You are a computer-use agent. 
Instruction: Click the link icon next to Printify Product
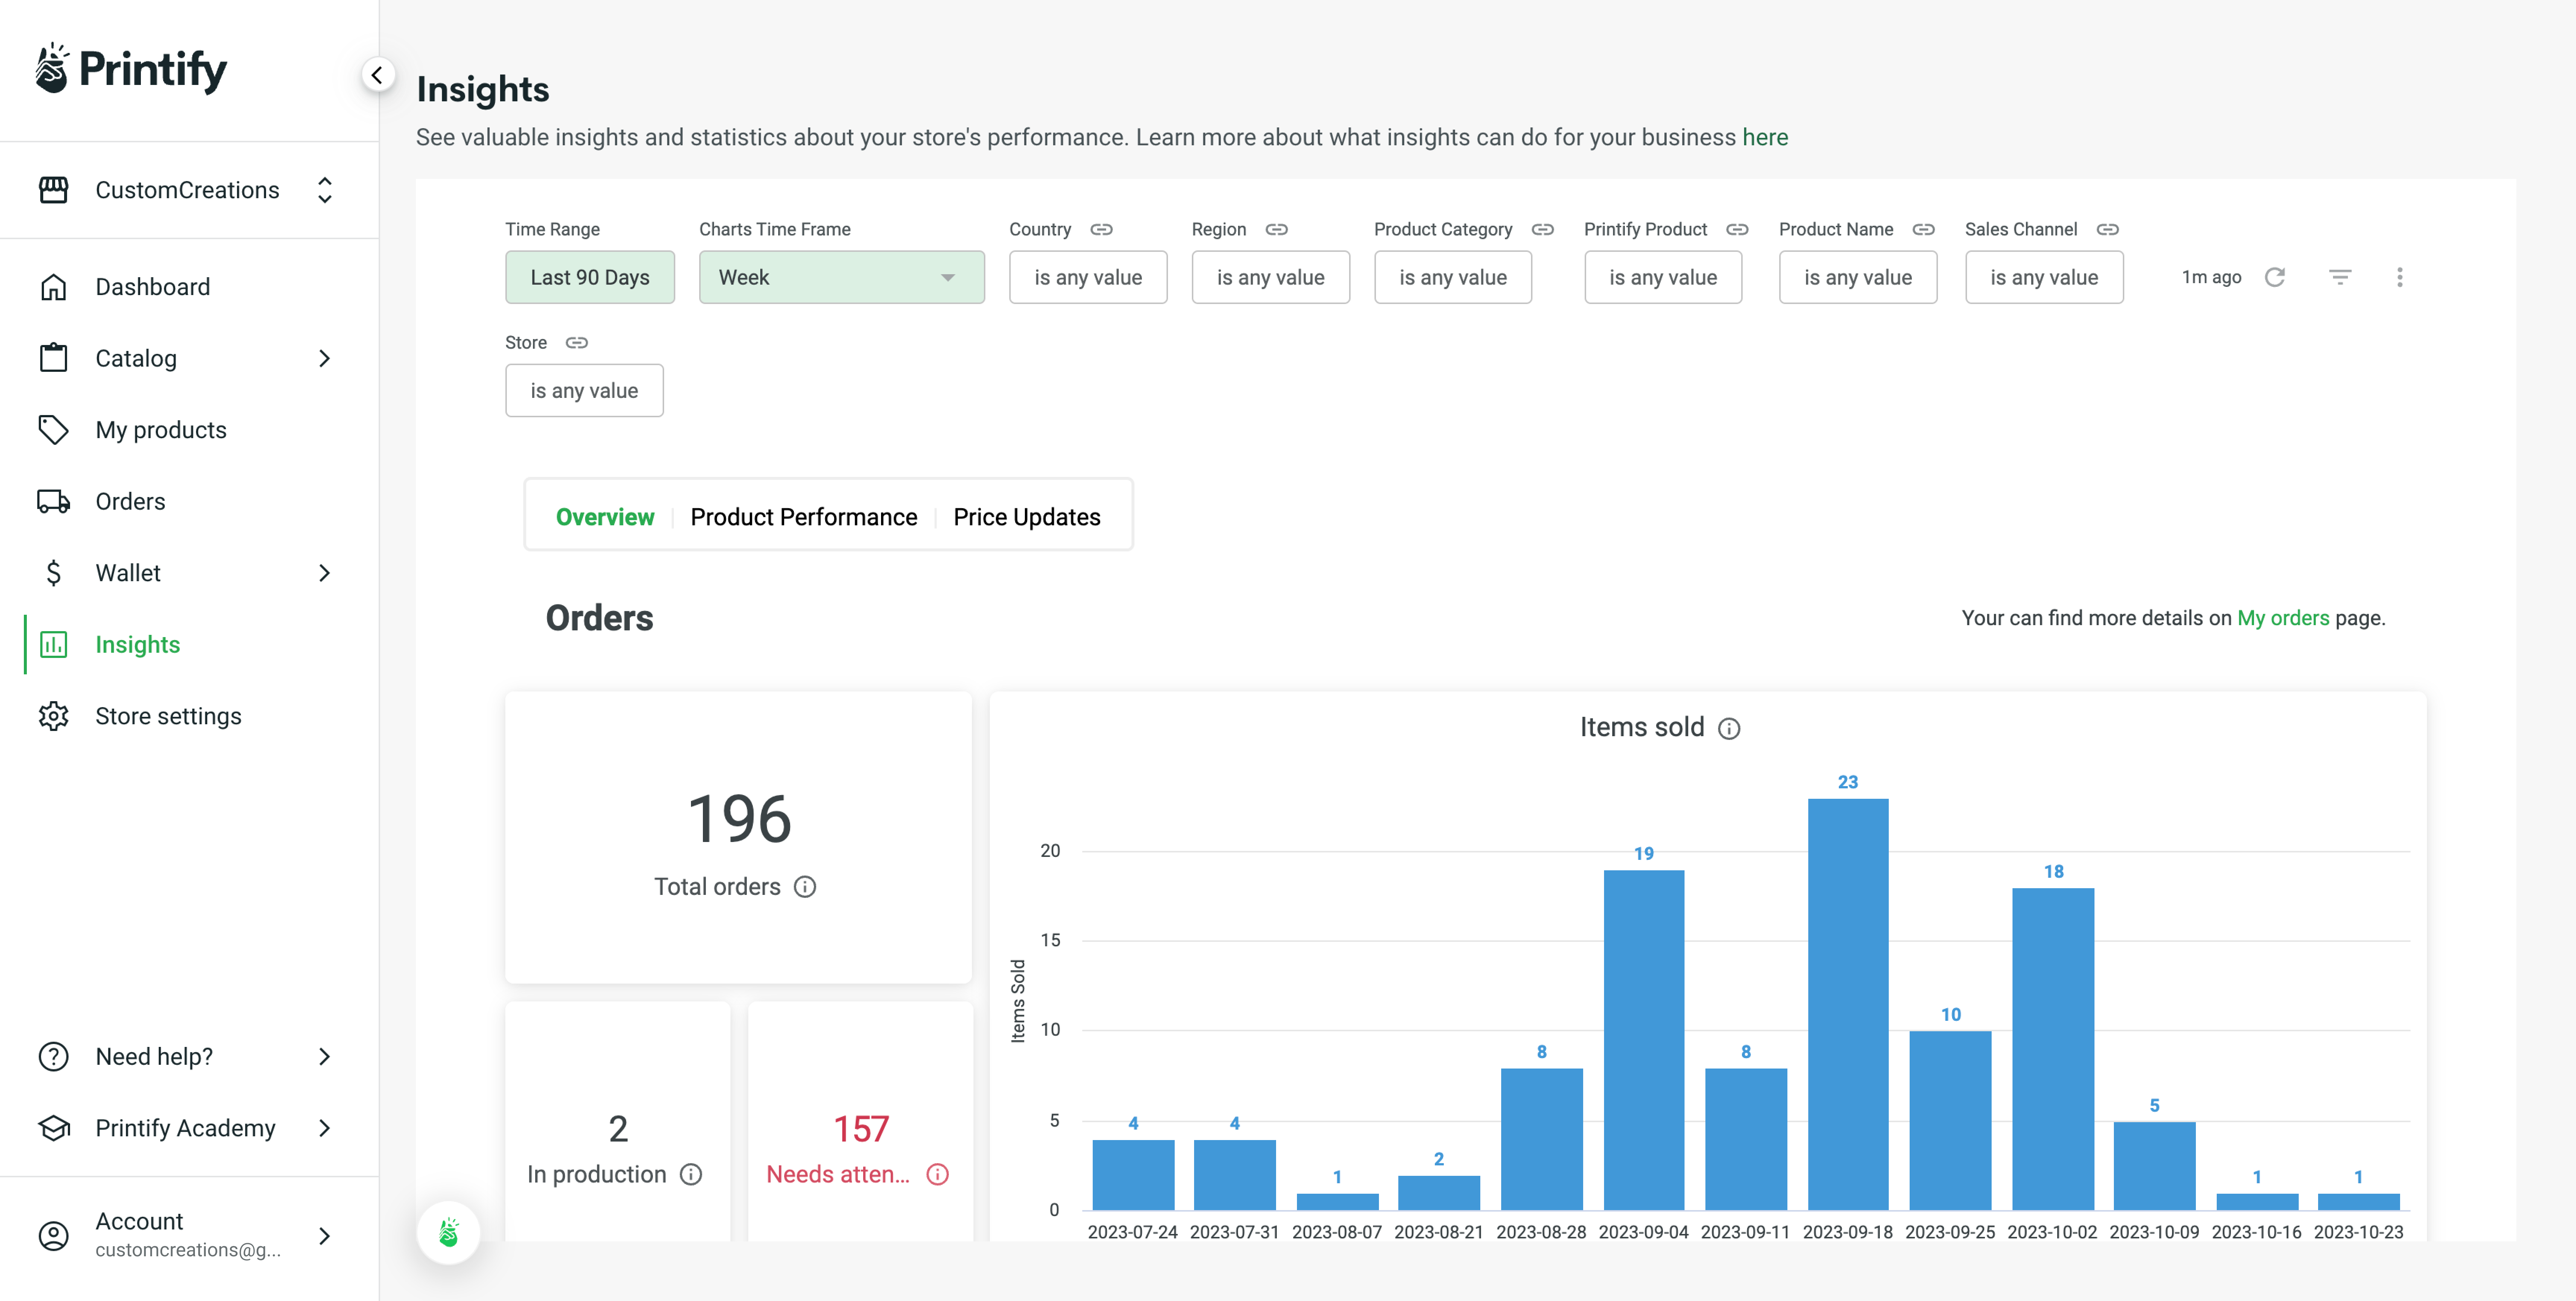coord(1737,229)
